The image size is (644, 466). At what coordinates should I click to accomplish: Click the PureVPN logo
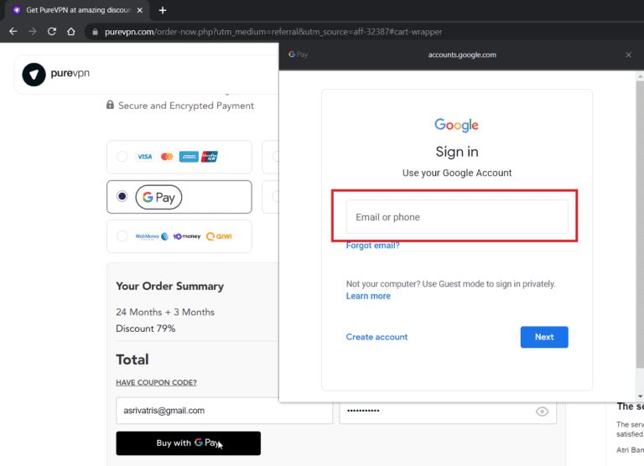[x=56, y=74]
